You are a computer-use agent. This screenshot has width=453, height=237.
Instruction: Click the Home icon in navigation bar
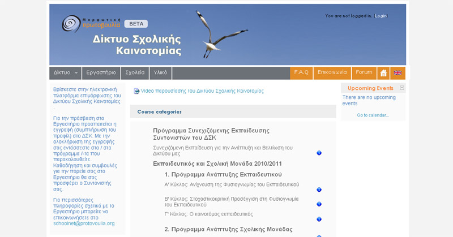click(383, 73)
